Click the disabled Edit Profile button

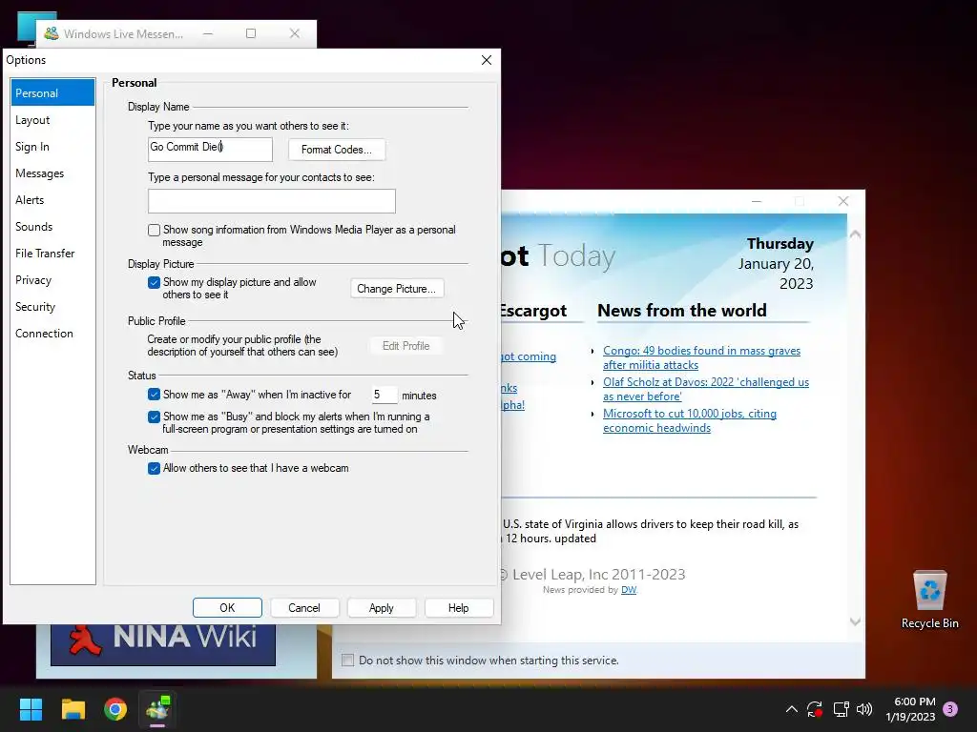pos(405,345)
